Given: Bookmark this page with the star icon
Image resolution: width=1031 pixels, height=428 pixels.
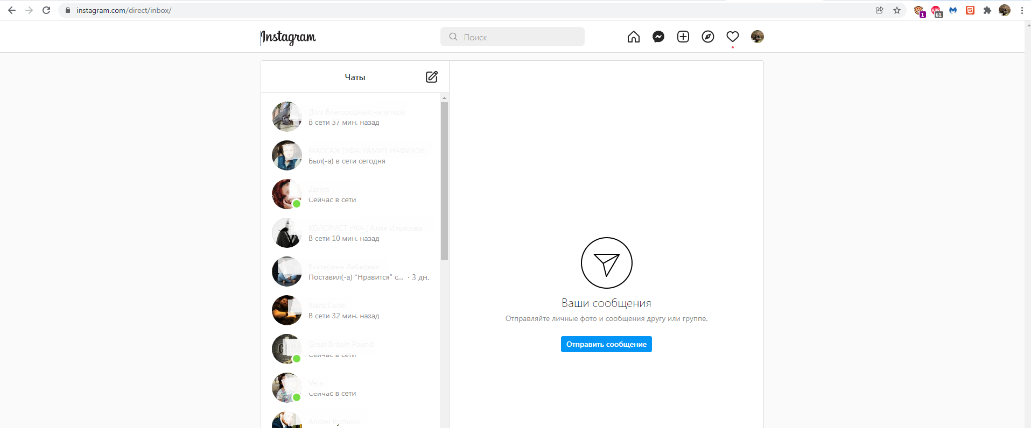Looking at the screenshot, I should pos(897,10).
